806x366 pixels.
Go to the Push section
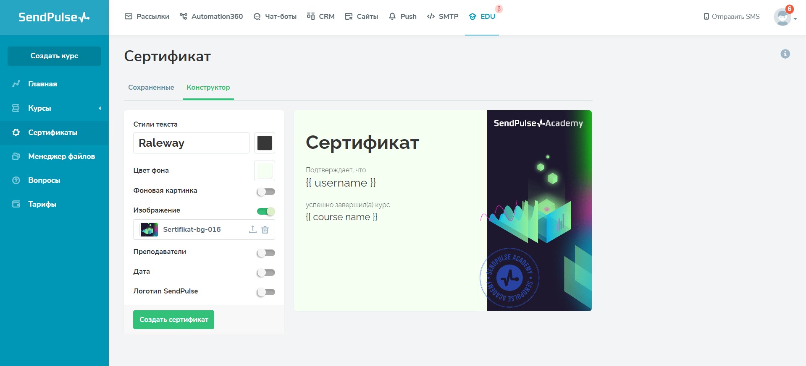[403, 16]
